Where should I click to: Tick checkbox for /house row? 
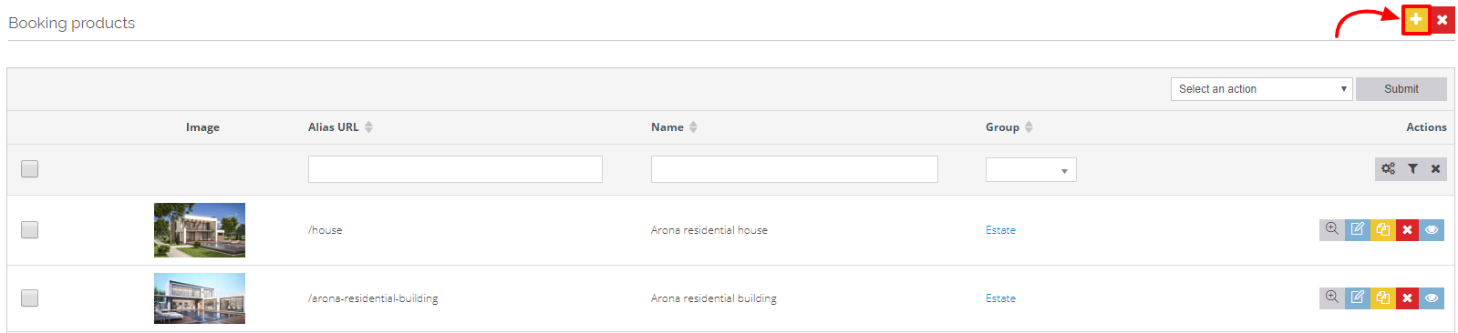click(30, 229)
